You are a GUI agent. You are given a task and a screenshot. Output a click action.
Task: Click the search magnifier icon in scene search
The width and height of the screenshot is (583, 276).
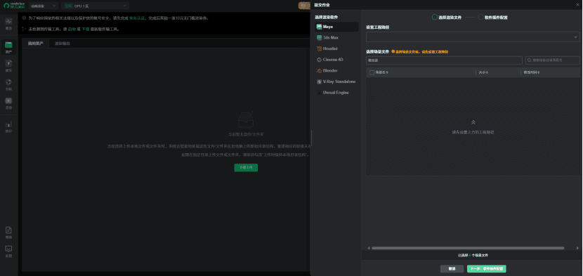pos(530,60)
